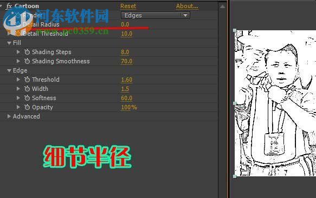Click the cartoon edge preview image

(275, 103)
